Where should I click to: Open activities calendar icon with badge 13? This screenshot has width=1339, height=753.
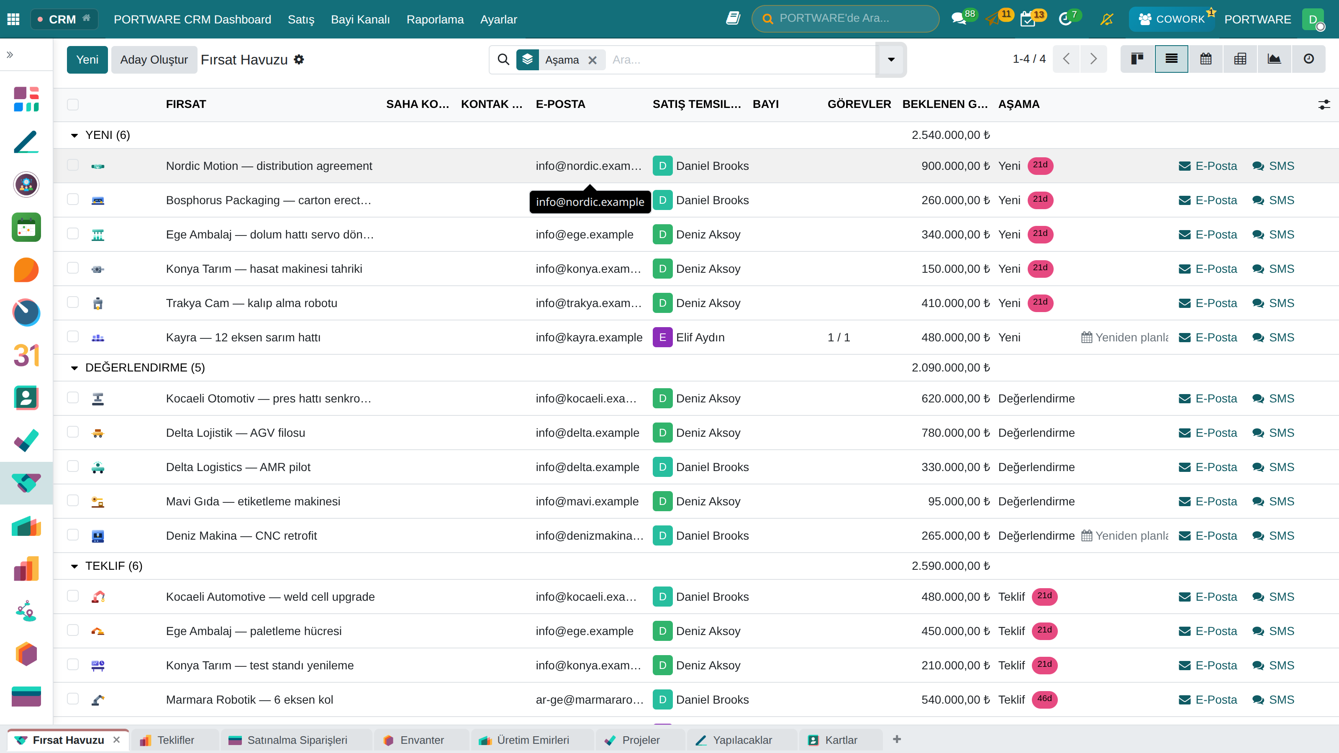tap(1028, 19)
